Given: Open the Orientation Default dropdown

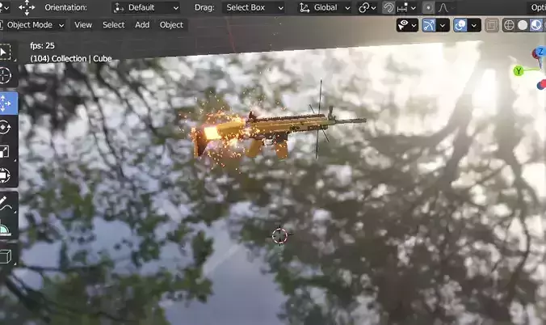Looking at the screenshot, I should [x=146, y=7].
